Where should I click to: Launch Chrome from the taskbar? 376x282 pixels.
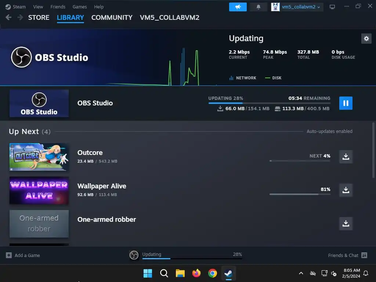point(213,273)
